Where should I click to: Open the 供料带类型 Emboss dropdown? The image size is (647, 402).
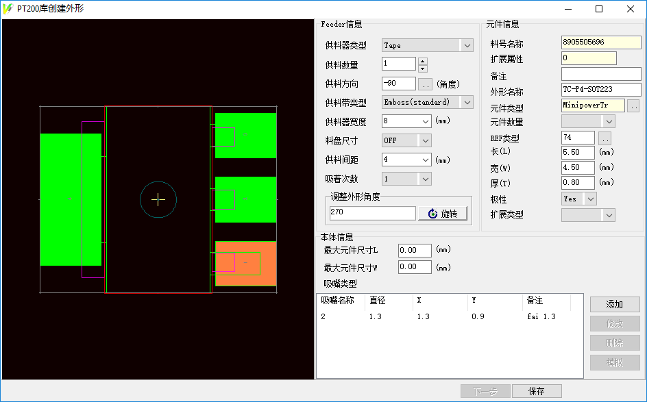[x=427, y=102]
